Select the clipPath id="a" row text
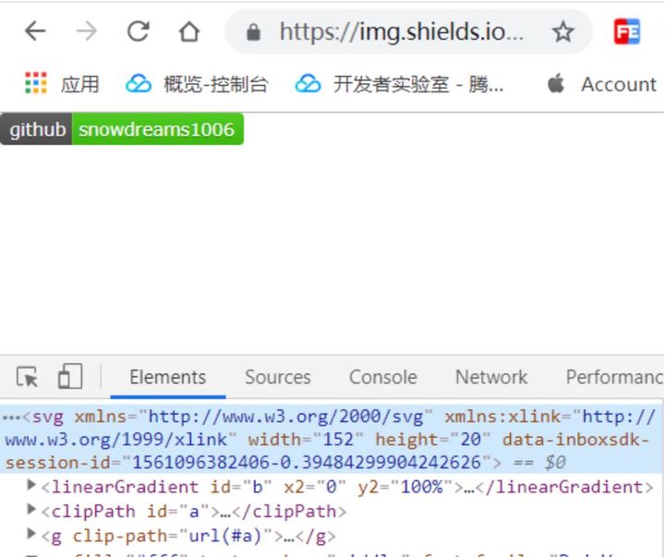Screen dimensions: 665x557 [x=194, y=511]
